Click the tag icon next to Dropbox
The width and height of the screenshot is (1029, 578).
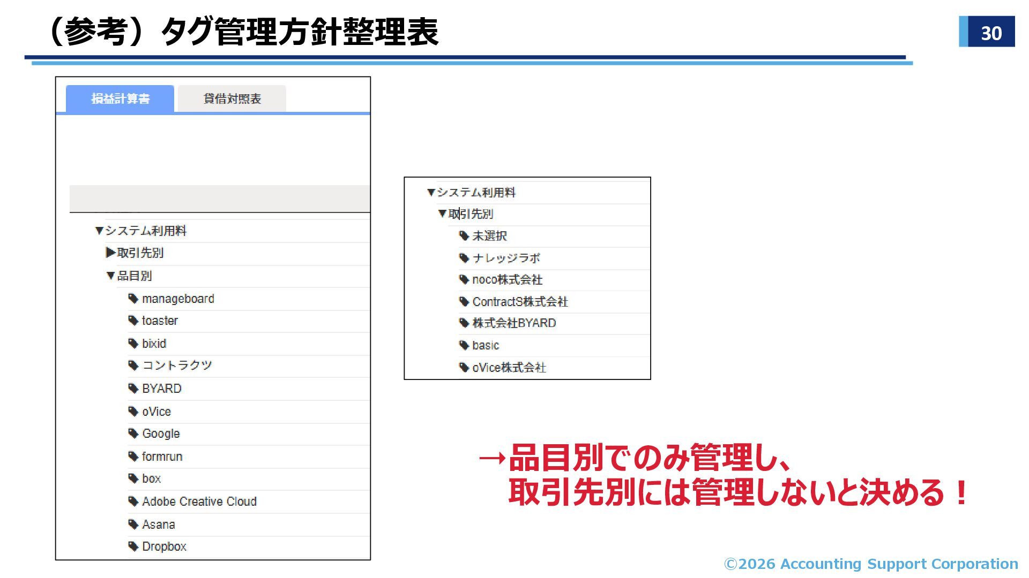[133, 546]
